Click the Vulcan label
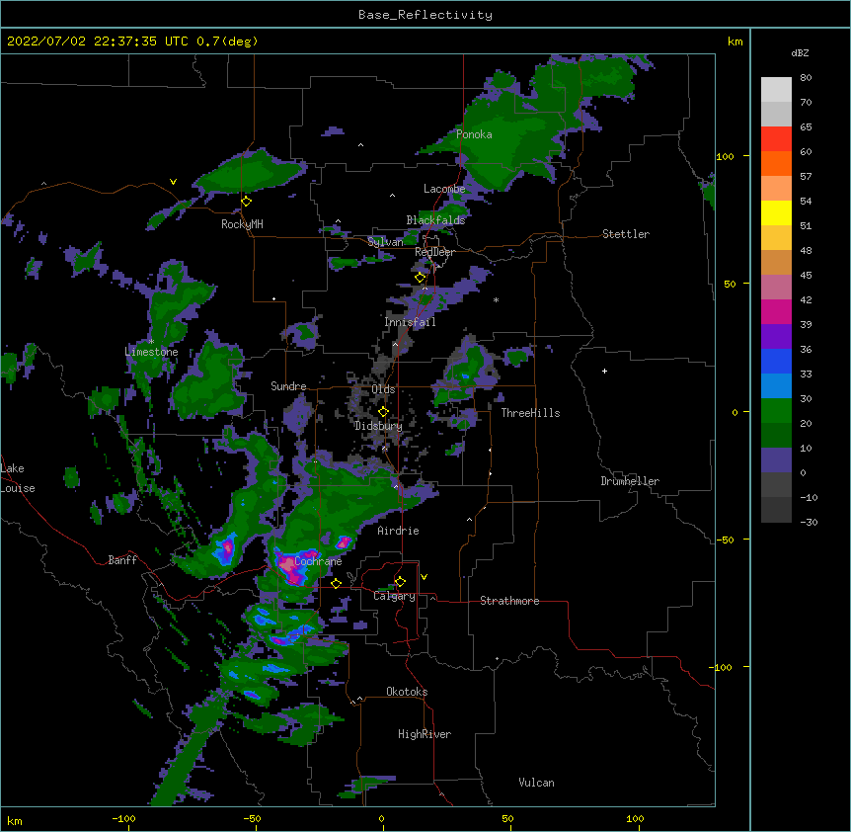The height and width of the screenshot is (832, 851). click(x=536, y=783)
